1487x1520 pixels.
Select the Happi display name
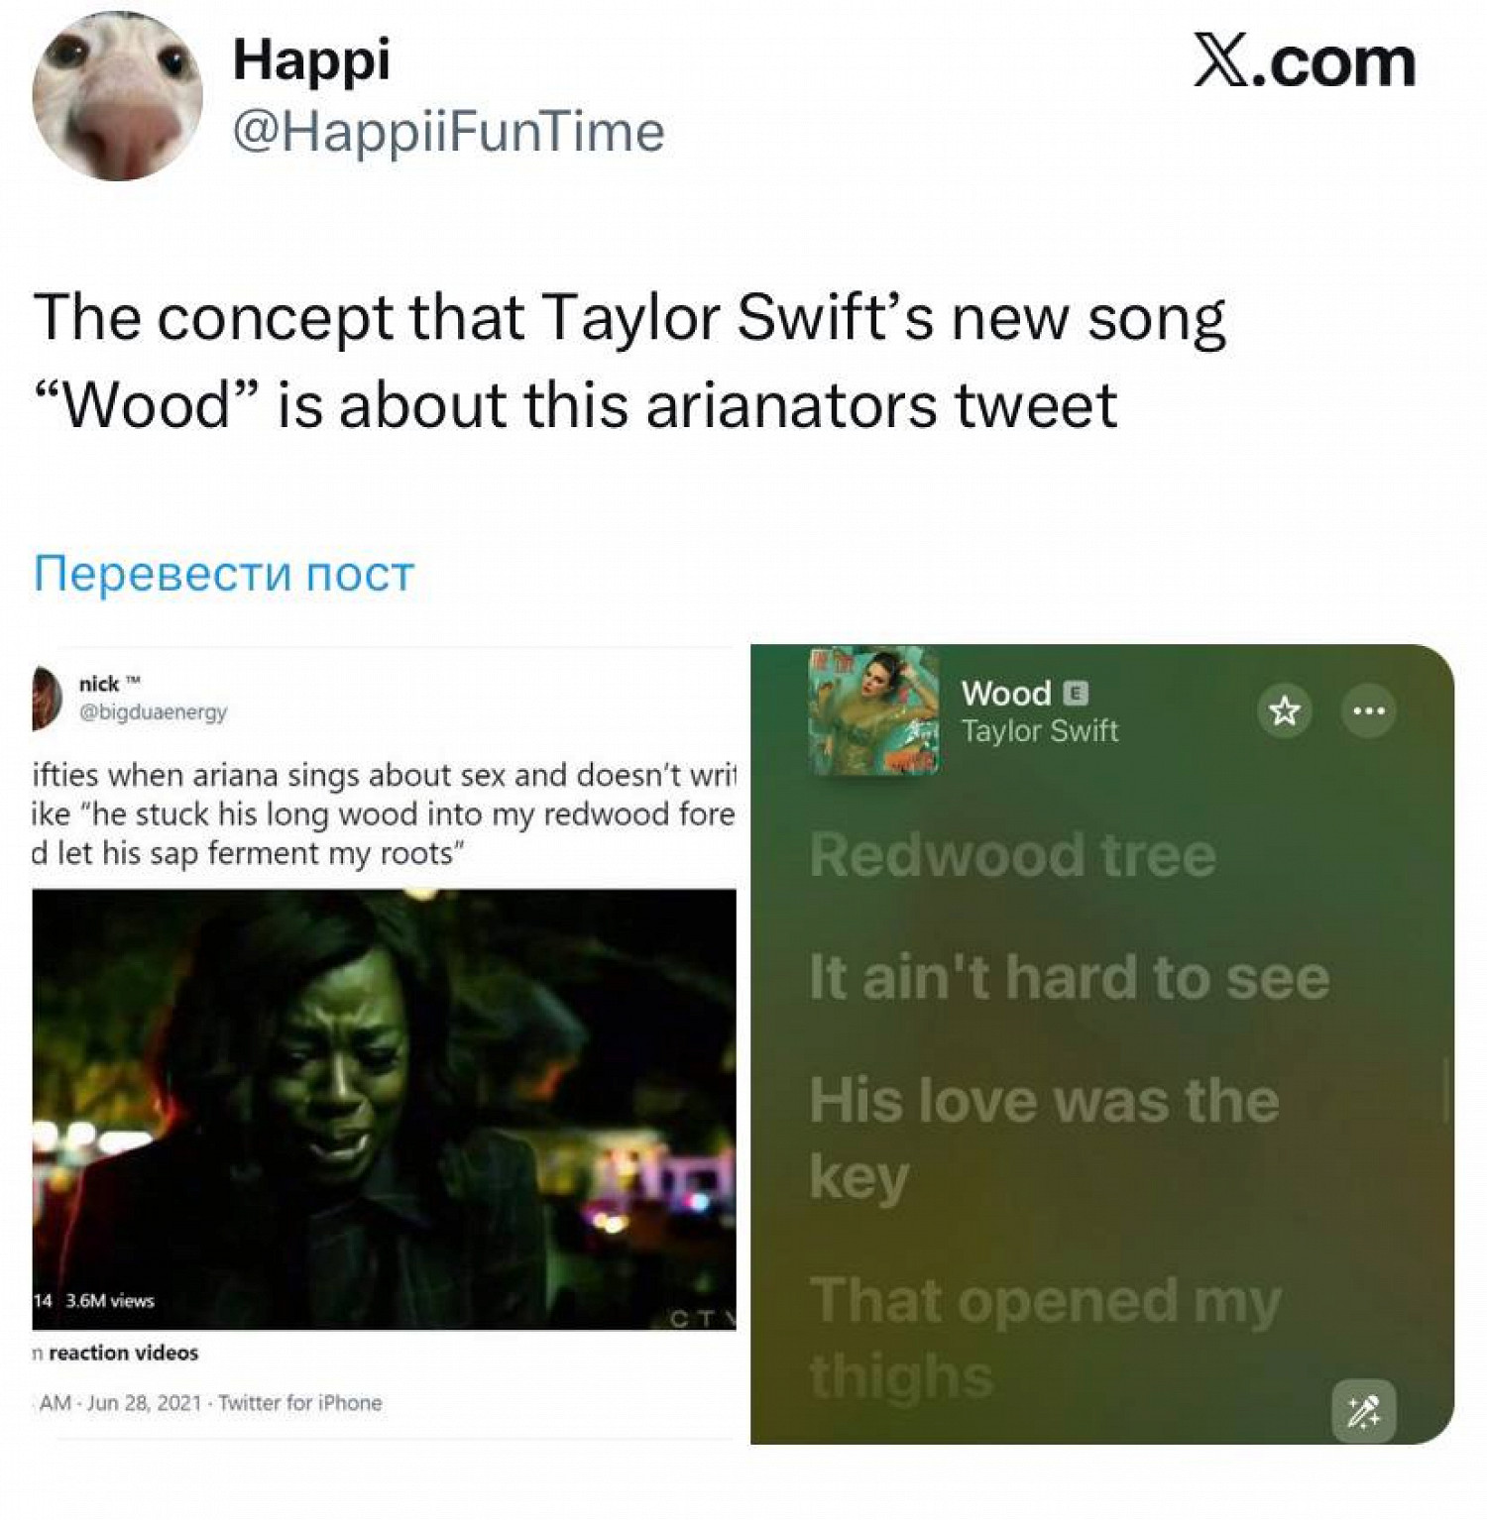click(x=311, y=61)
